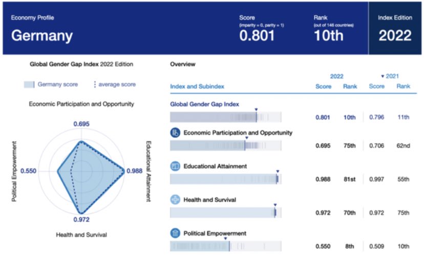Image resolution: width=424 pixels, height=263 pixels.
Task: Click the 2022 column group header
Action: pyautogui.click(x=336, y=76)
